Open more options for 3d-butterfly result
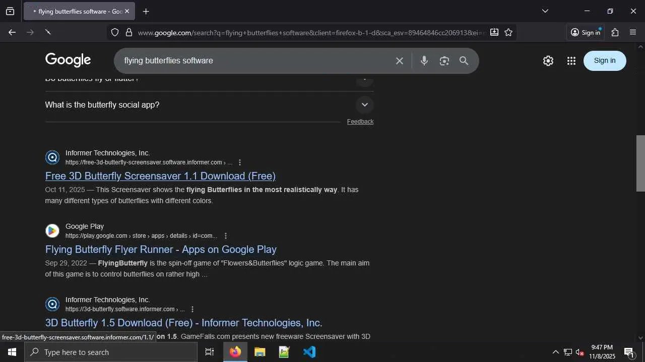 point(192,309)
